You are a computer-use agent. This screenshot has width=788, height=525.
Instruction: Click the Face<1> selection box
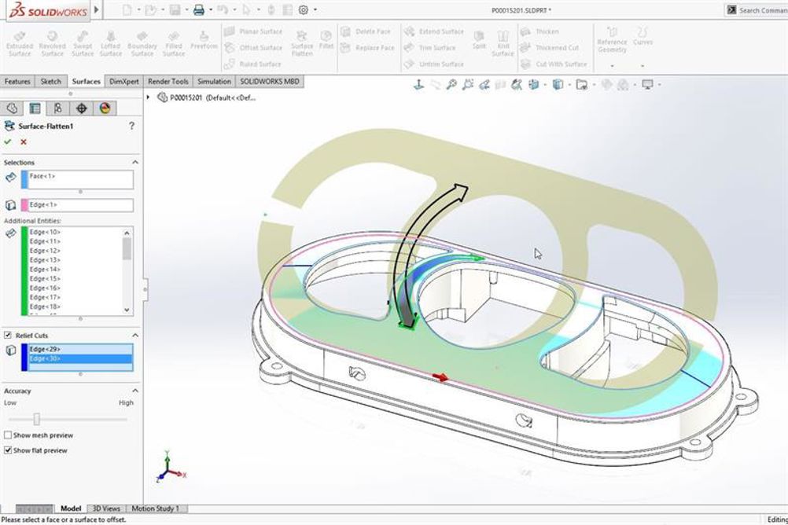77,179
